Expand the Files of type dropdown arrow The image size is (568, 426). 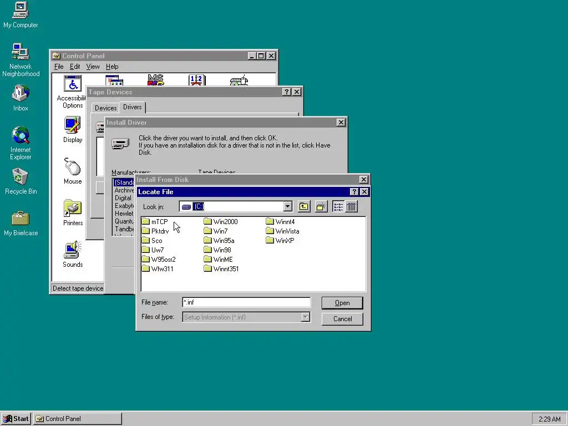click(306, 317)
